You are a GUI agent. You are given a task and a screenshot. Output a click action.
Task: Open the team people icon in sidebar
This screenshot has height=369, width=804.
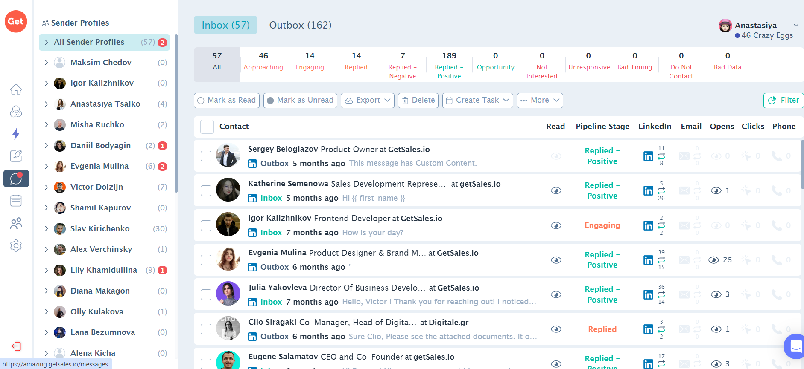[x=16, y=223]
